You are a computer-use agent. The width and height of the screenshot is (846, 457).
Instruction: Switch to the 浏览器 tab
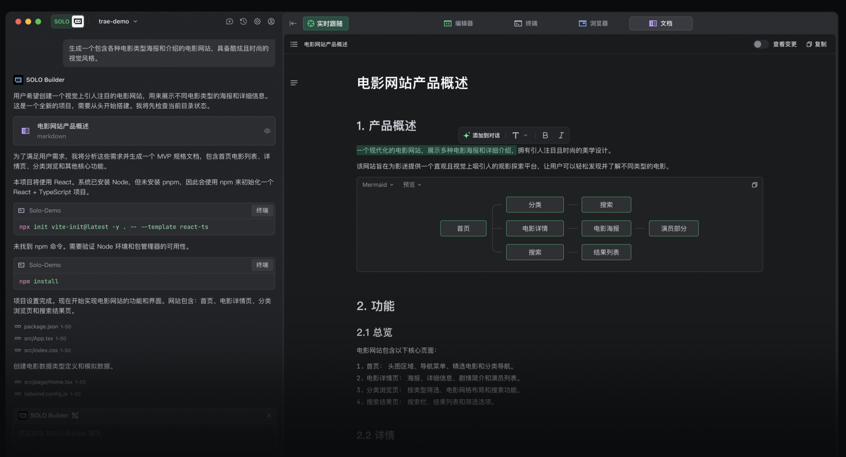pyautogui.click(x=594, y=24)
